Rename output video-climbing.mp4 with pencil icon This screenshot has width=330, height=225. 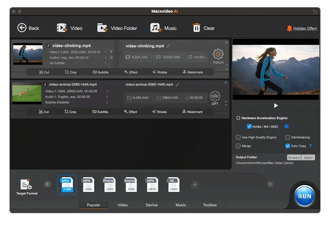coord(169,46)
